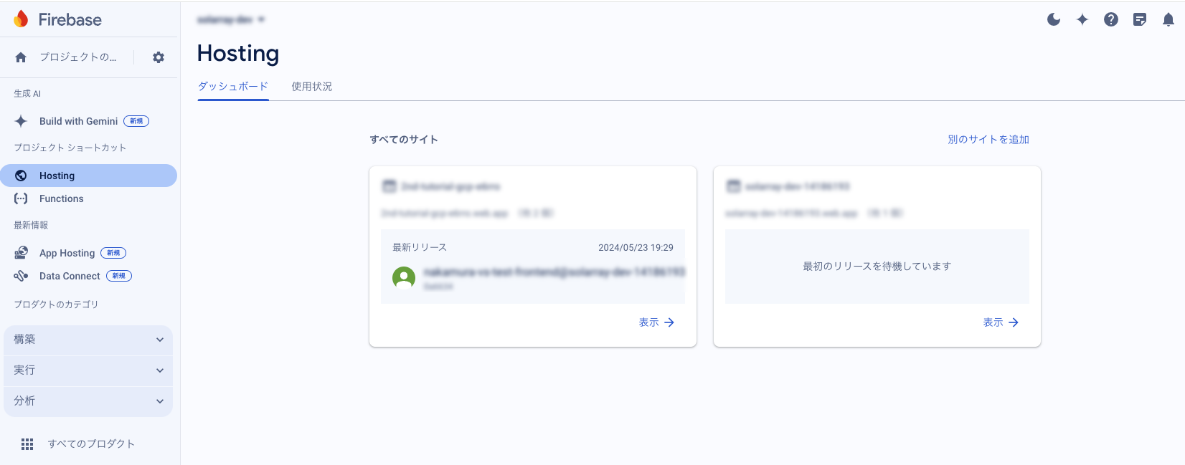Image resolution: width=1185 pixels, height=465 pixels.
Task: Select Build with Gemini in sidebar
Action: (79, 121)
